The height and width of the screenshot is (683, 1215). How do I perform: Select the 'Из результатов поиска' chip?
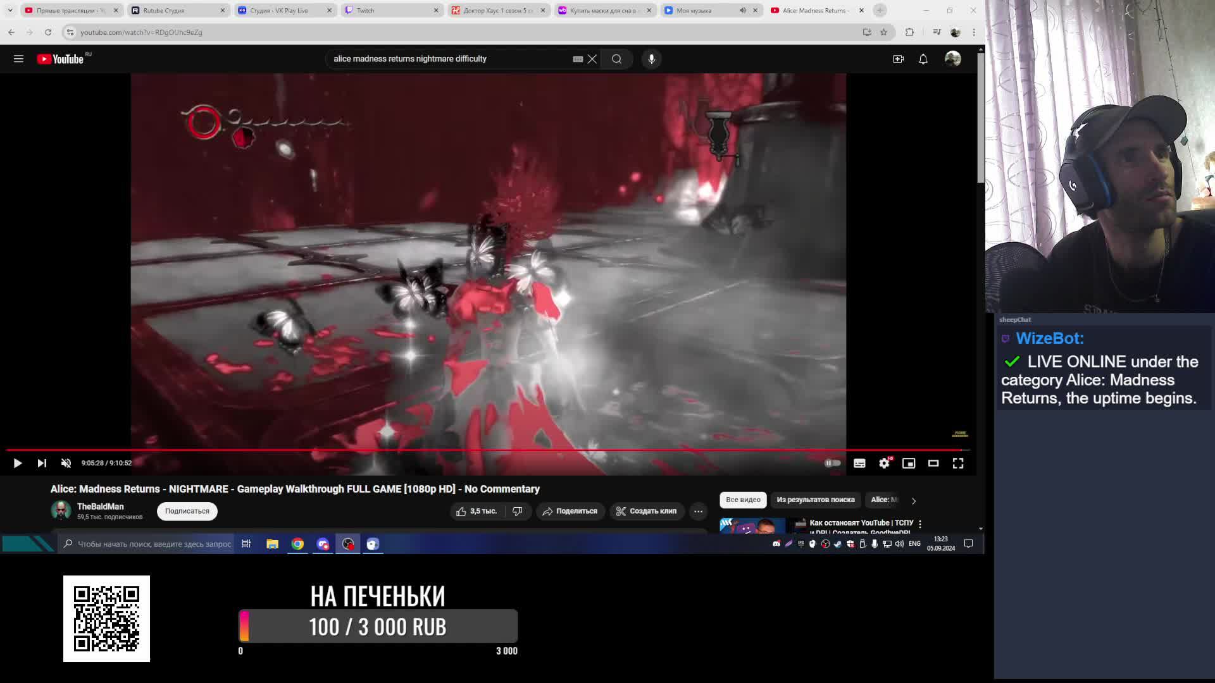click(x=815, y=500)
